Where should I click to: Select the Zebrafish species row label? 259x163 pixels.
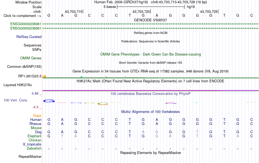click(34, 149)
